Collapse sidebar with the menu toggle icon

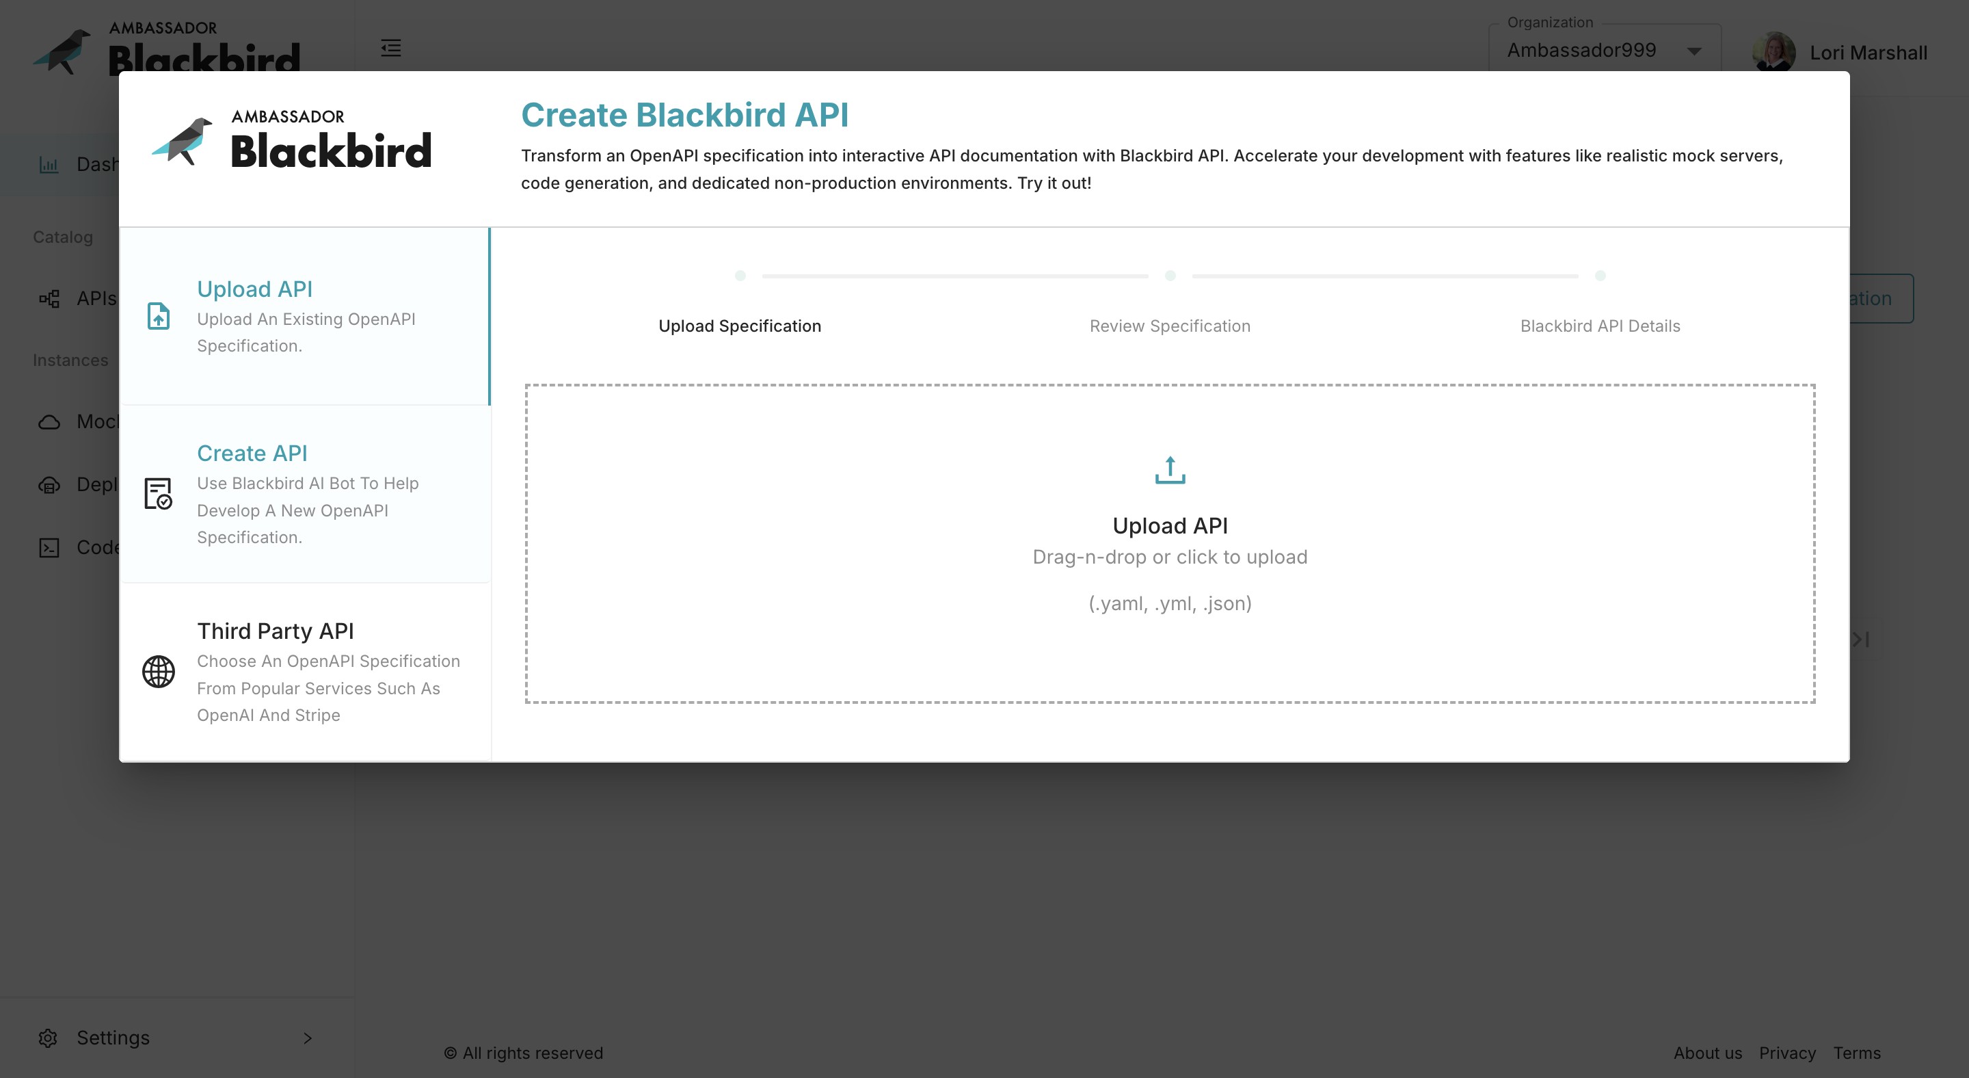tap(390, 48)
